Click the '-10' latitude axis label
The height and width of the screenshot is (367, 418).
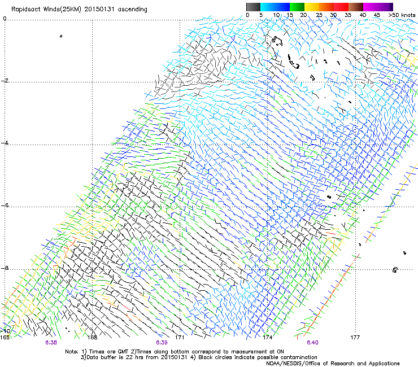(x=5, y=331)
